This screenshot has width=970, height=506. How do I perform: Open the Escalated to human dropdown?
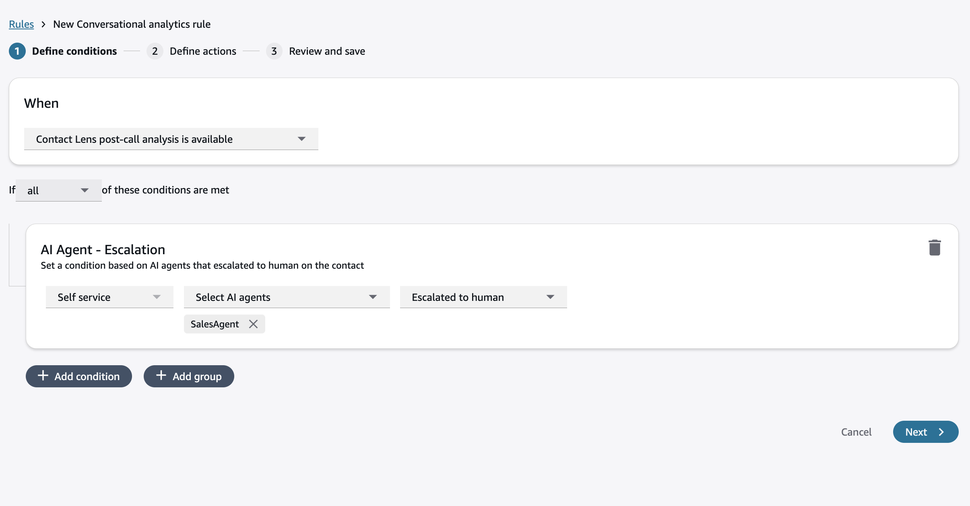coord(483,297)
